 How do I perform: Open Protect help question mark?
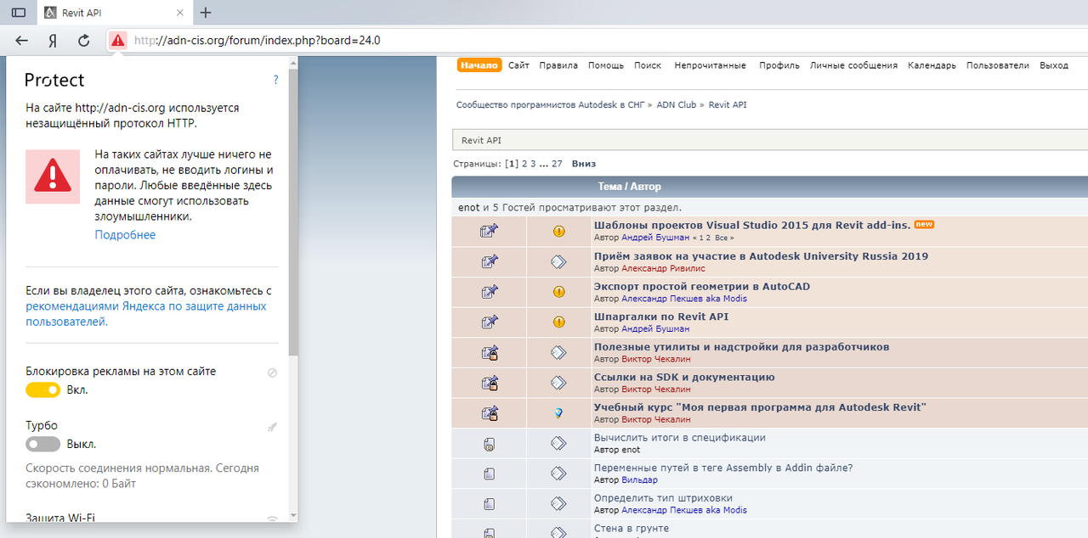[275, 80]
